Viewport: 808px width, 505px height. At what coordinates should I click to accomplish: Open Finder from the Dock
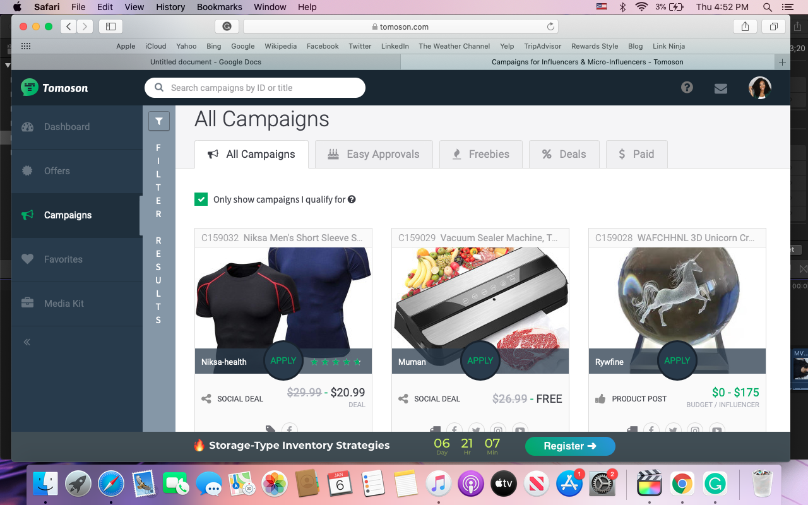(45, 484)
